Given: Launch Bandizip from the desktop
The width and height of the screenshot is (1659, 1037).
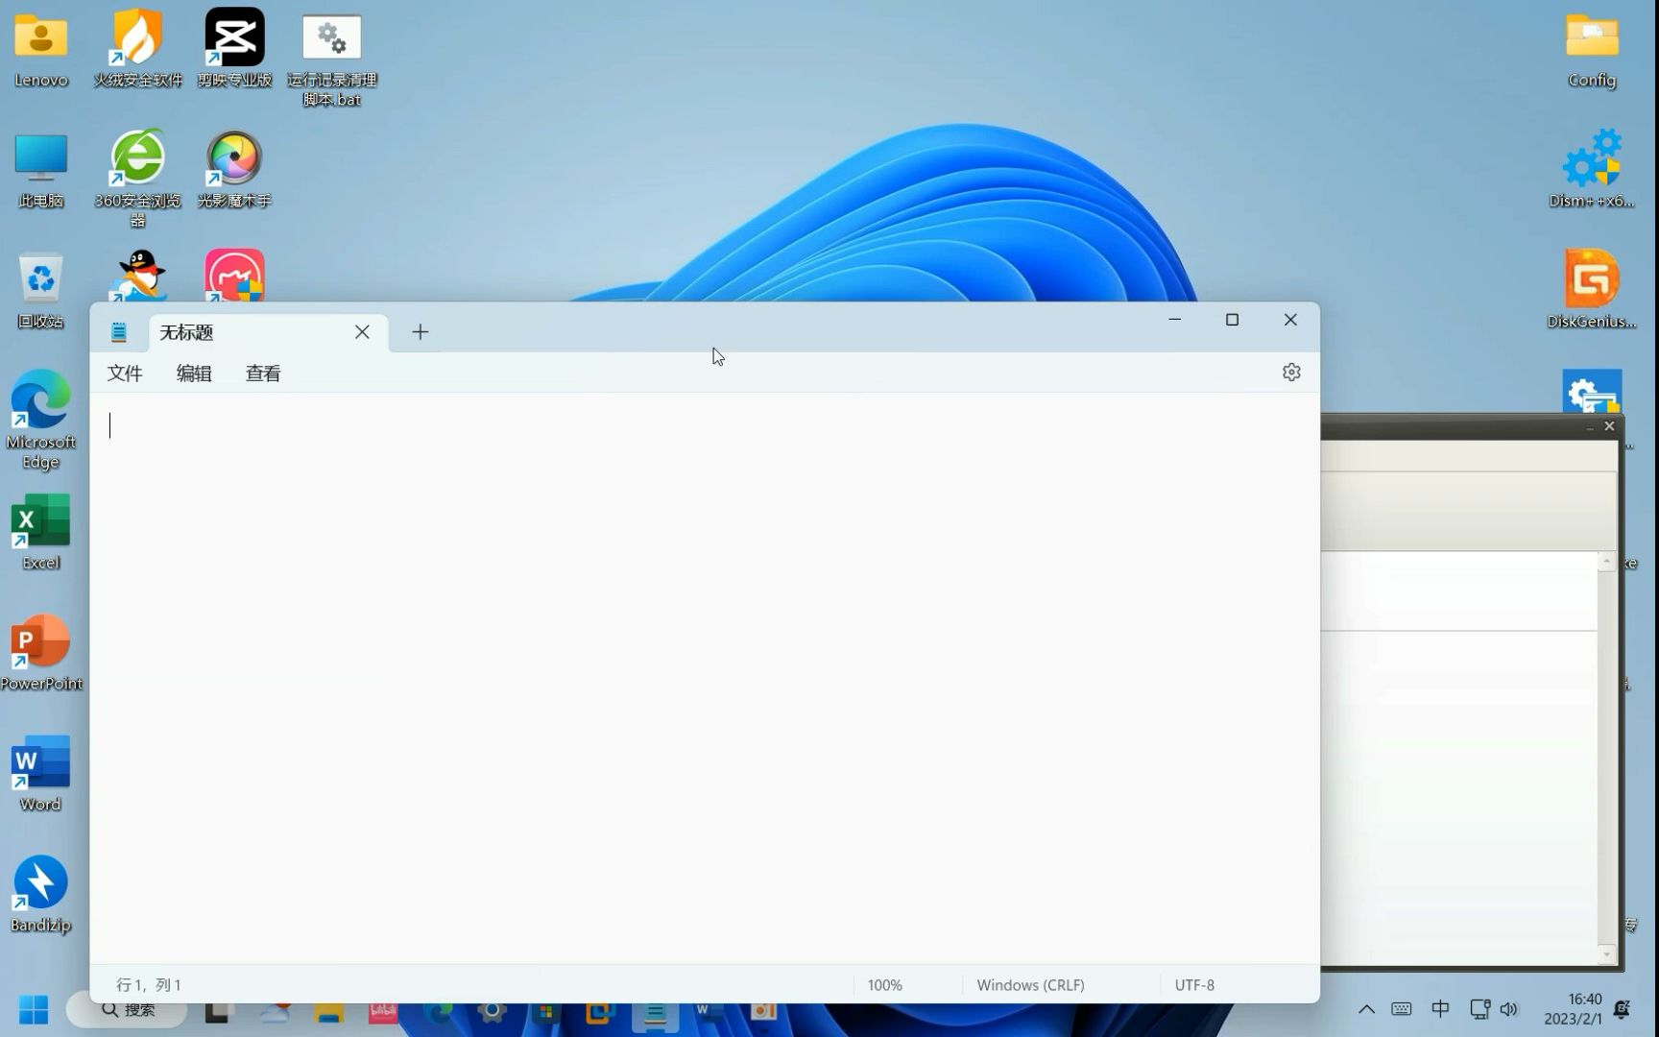Looking at the screenshot, I should point(39,883).
